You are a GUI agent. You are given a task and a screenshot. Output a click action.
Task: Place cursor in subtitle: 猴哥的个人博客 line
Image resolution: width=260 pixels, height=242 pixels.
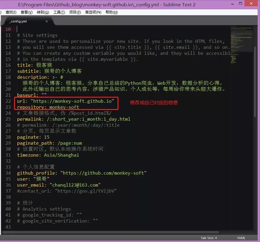pos(49,71)
